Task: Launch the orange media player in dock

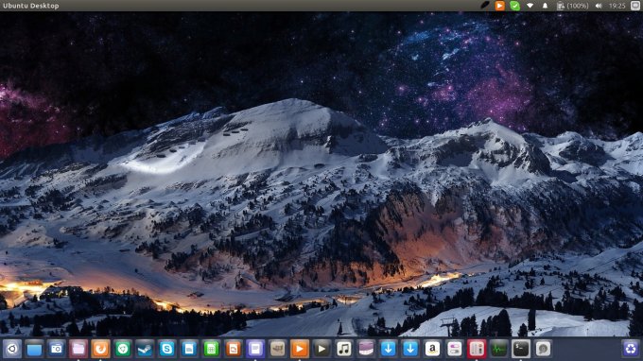Action: pyautogui.click(x=300, y=349)
